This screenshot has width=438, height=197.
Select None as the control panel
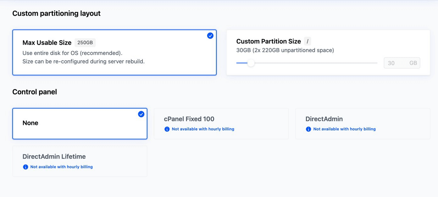80,123
